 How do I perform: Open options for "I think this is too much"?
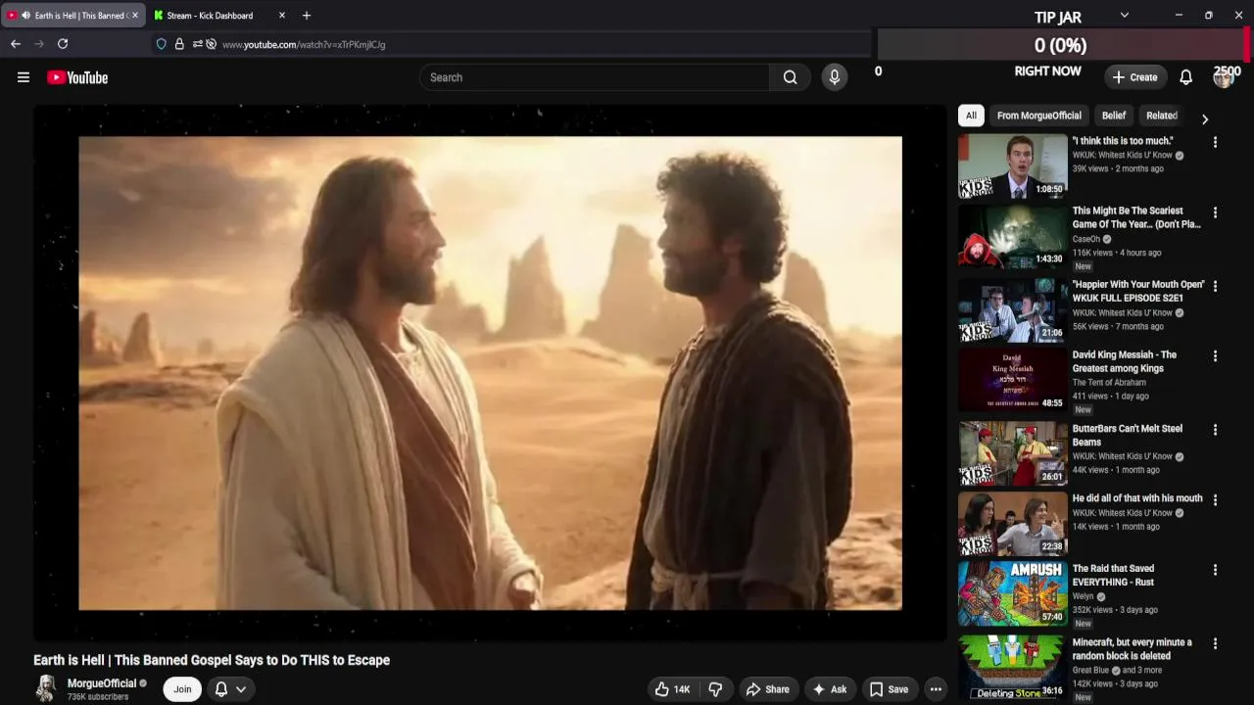1215,143
